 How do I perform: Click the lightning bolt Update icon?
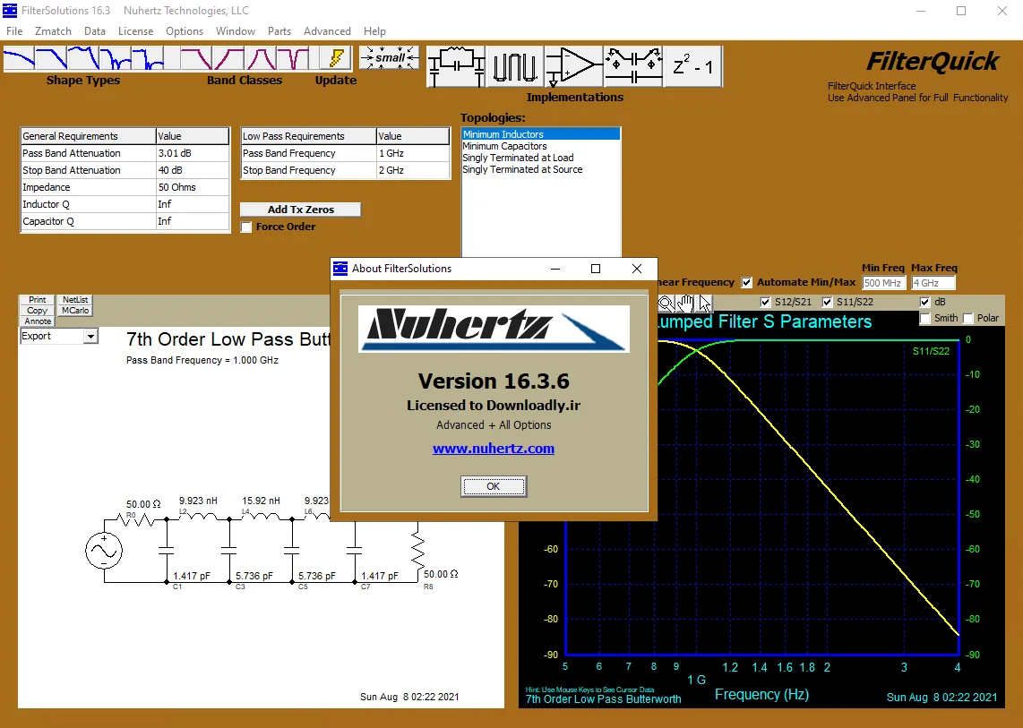(x=336, y=58)
